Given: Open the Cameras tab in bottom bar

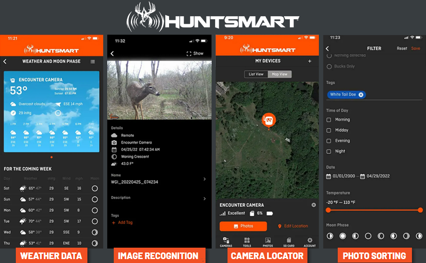Looking at the screenshot, I should pos(226,242).
